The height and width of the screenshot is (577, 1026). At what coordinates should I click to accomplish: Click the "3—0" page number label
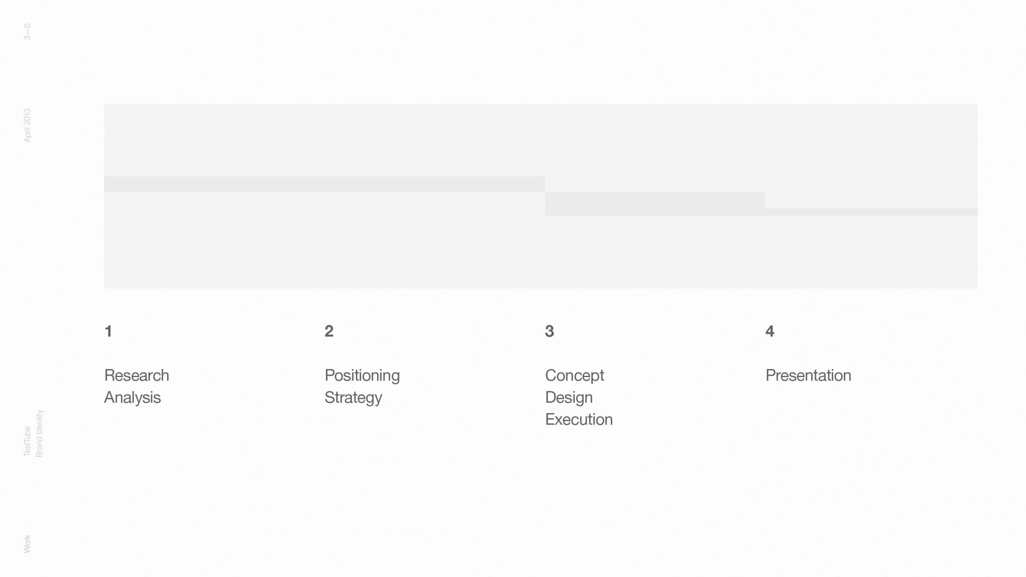(x=27, y=31)
